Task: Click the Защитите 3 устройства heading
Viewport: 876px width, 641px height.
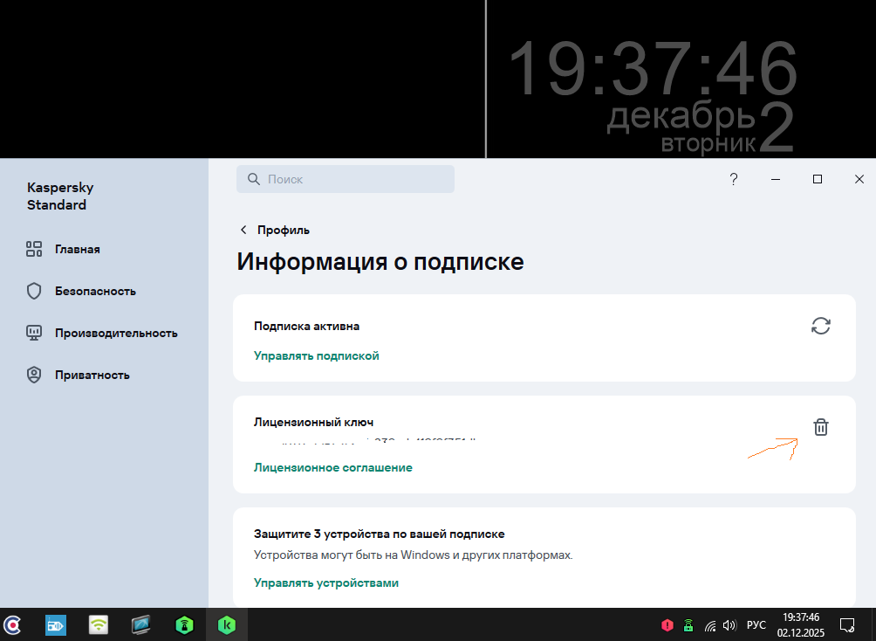Action: [x=380, y=534]
